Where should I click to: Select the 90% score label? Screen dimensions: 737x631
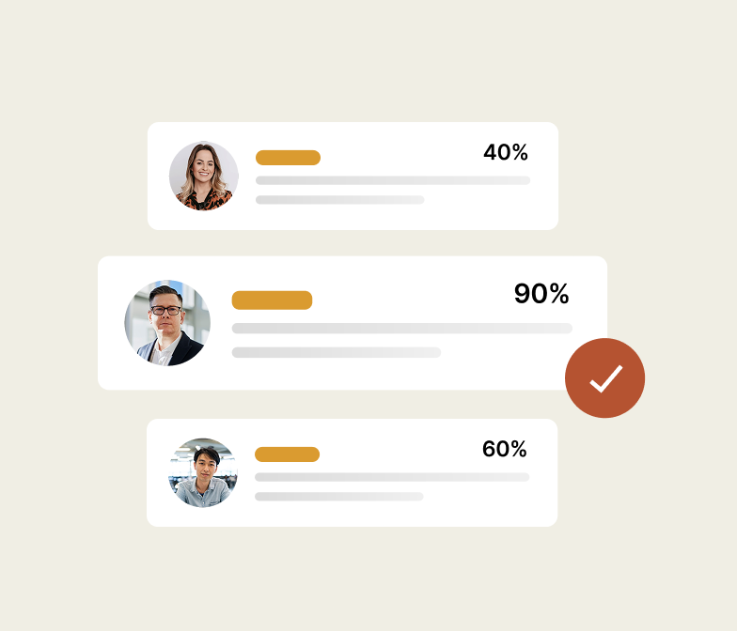pyautogui.click(x=541, y=294)
